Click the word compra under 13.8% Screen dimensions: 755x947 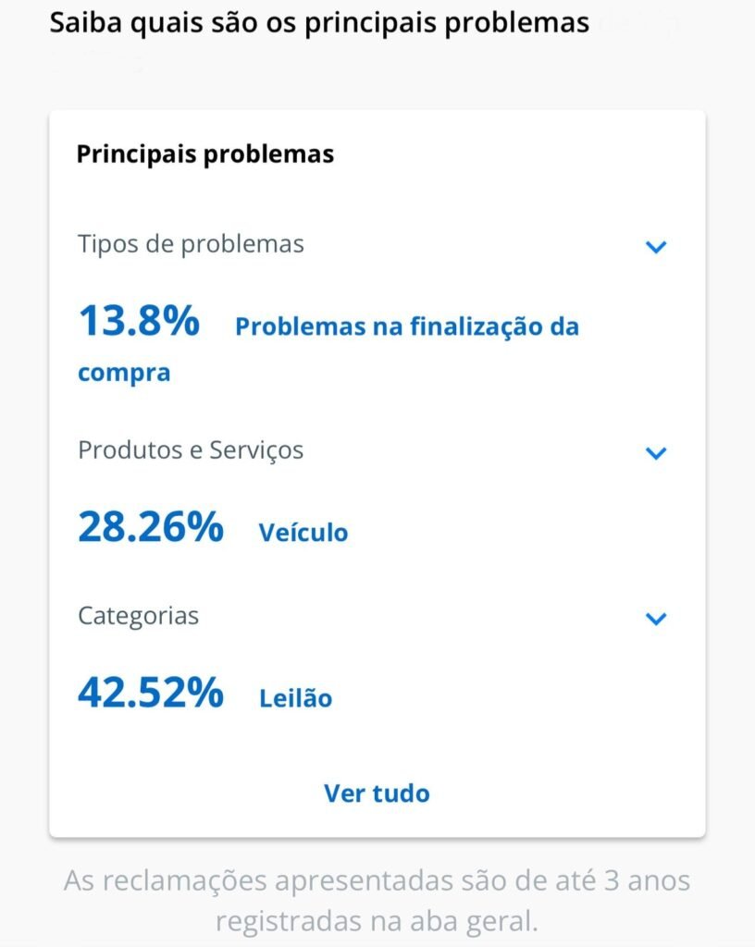click(x=124, y=373)
